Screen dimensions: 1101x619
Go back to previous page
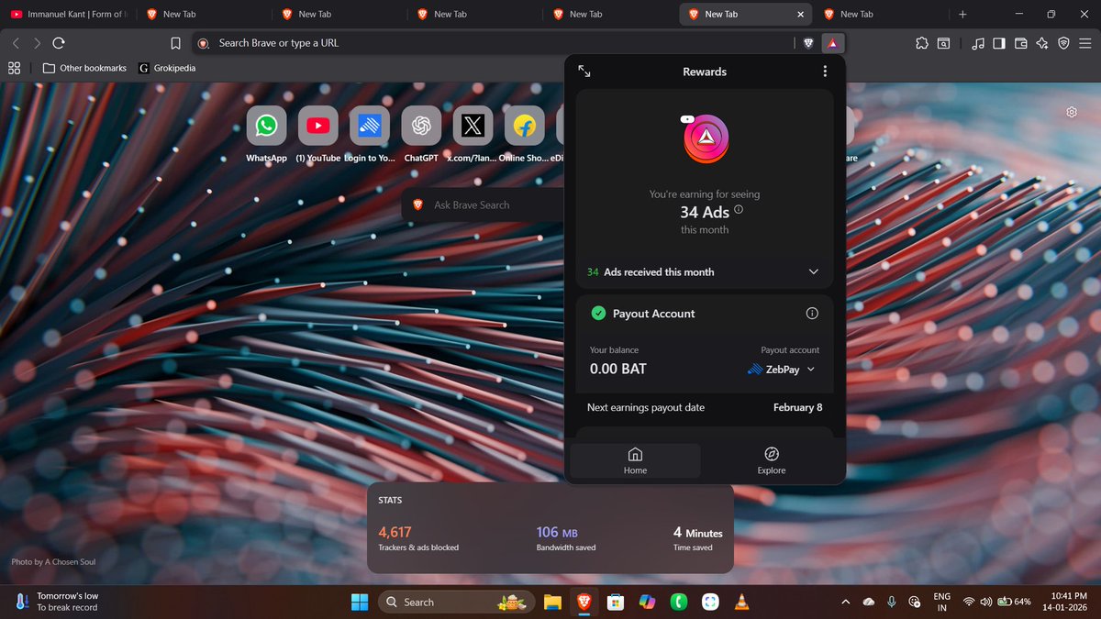tap(16, 43)
